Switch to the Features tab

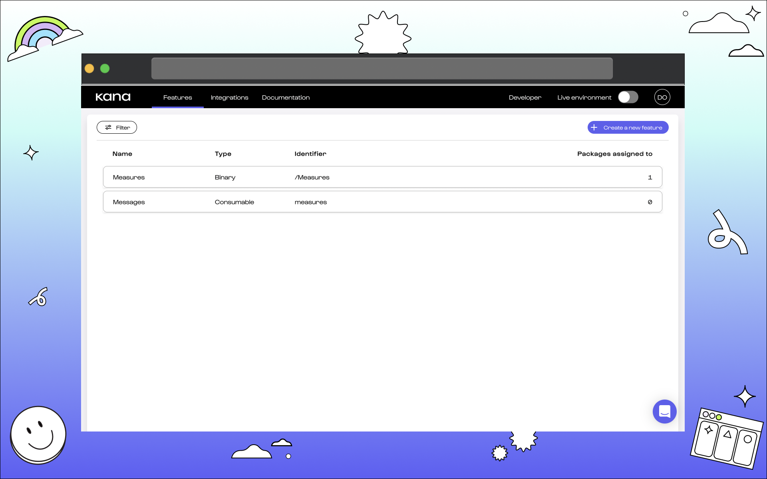[177, 97]
